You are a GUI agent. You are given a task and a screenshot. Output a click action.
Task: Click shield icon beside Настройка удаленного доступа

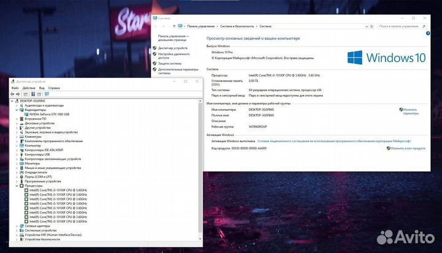pos(155,54)
